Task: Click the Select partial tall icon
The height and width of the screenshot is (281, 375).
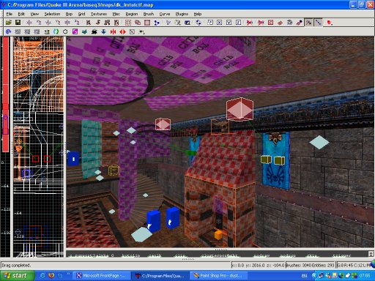Action: (x=107, y=23)
